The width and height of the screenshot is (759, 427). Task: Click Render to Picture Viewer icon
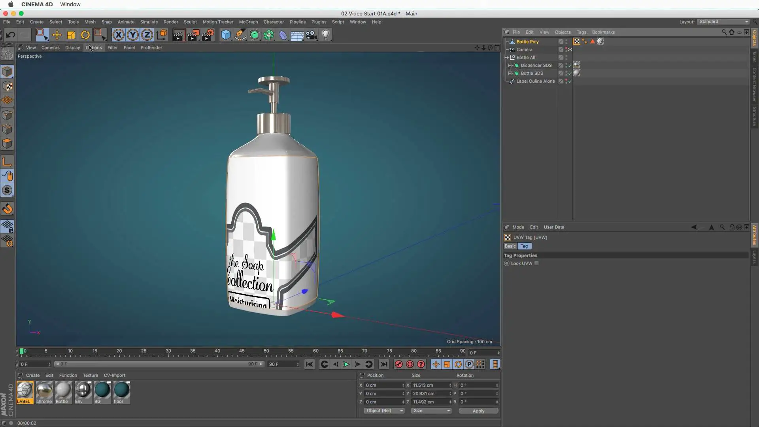pos(193,35)
